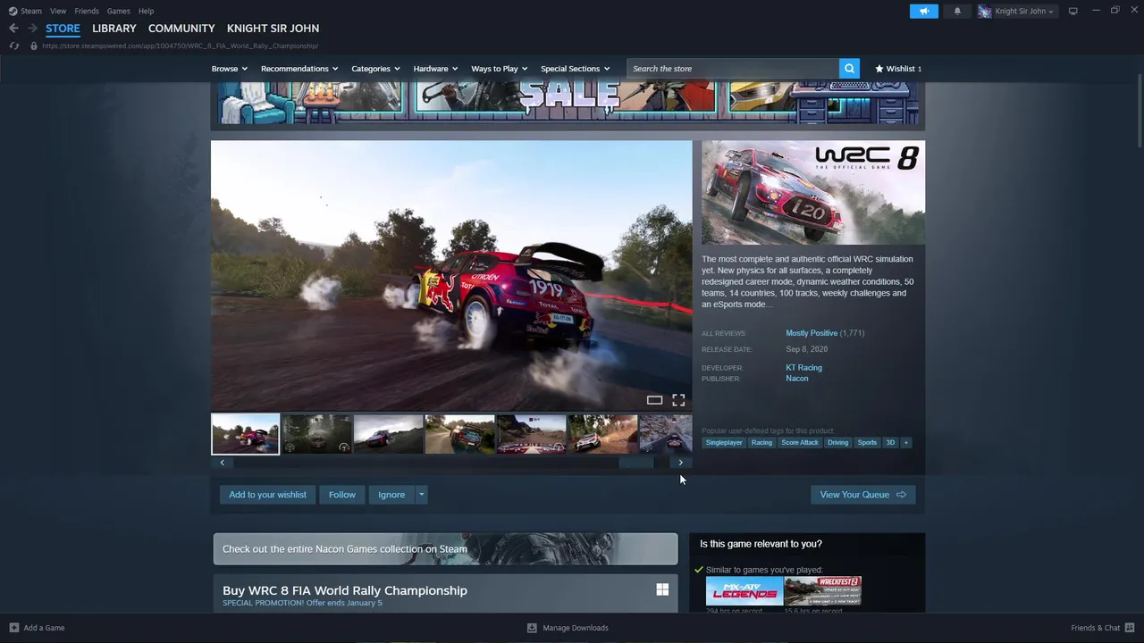Click the Ignore button

click(x=391, y=495)
